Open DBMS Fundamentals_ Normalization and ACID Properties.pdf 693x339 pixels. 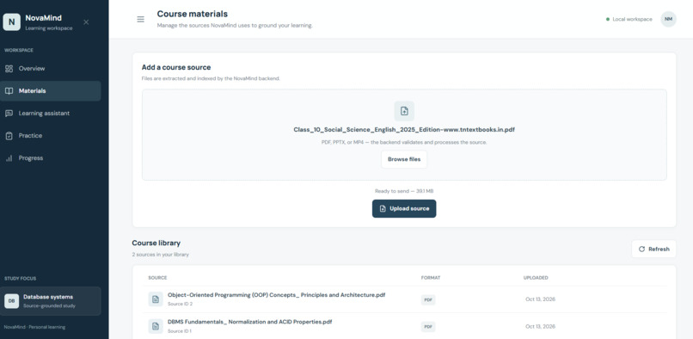(249, 322)
